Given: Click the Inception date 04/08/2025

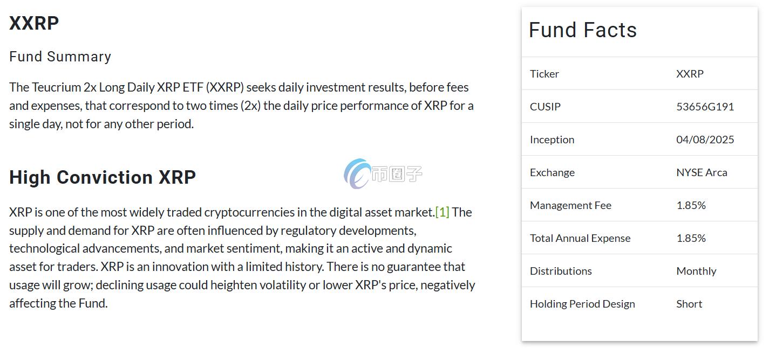Looking at the screenshot, I should pyautogui.click(x=705, y=140).
